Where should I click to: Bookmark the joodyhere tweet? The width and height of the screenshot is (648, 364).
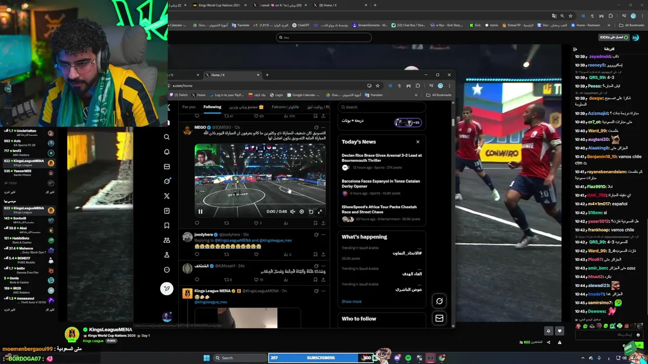pos(315,254)
